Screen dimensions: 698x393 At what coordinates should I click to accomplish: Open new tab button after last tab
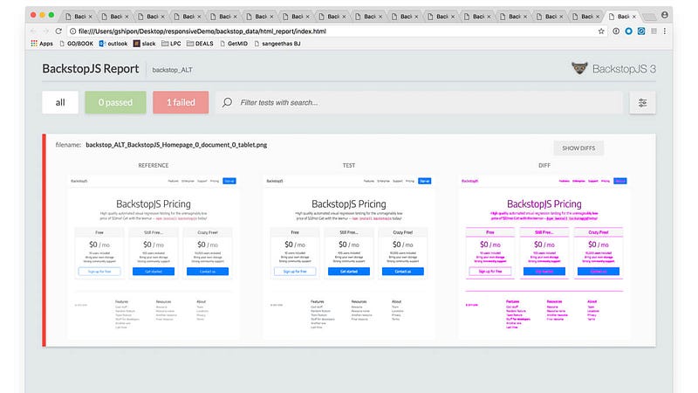[x=649, y=17]
